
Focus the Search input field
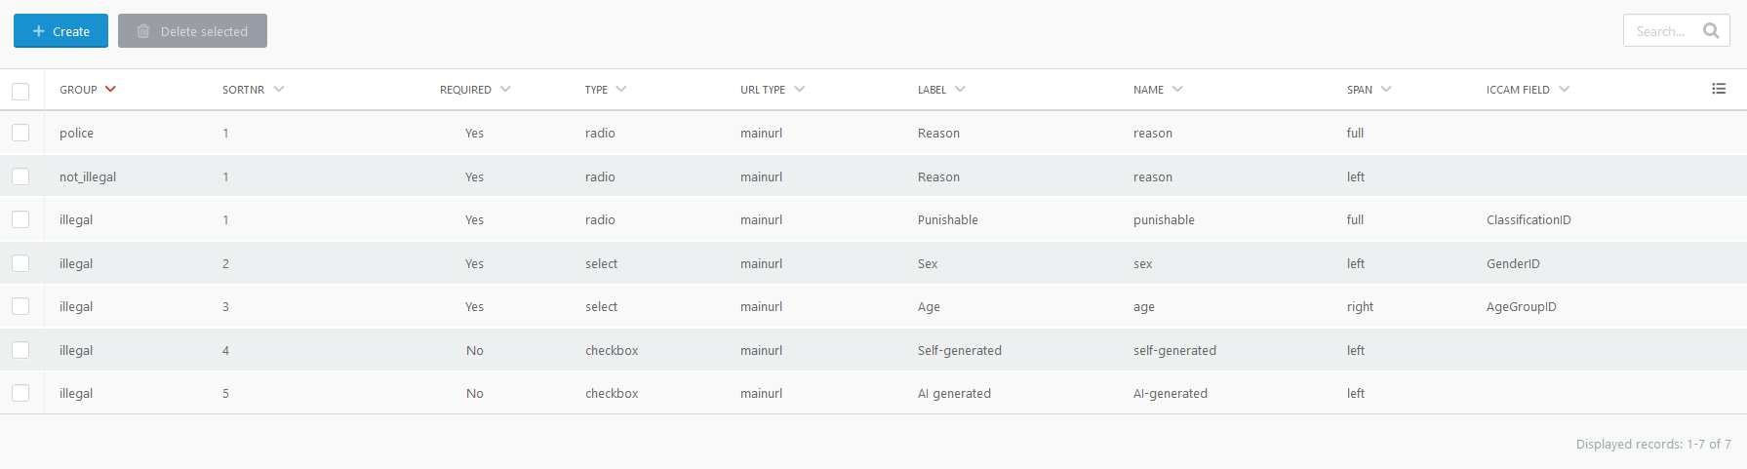click(1661, 31)
